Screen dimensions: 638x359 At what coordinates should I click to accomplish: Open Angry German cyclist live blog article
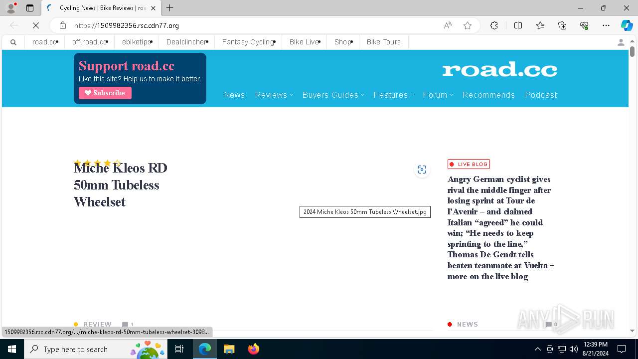501,228
